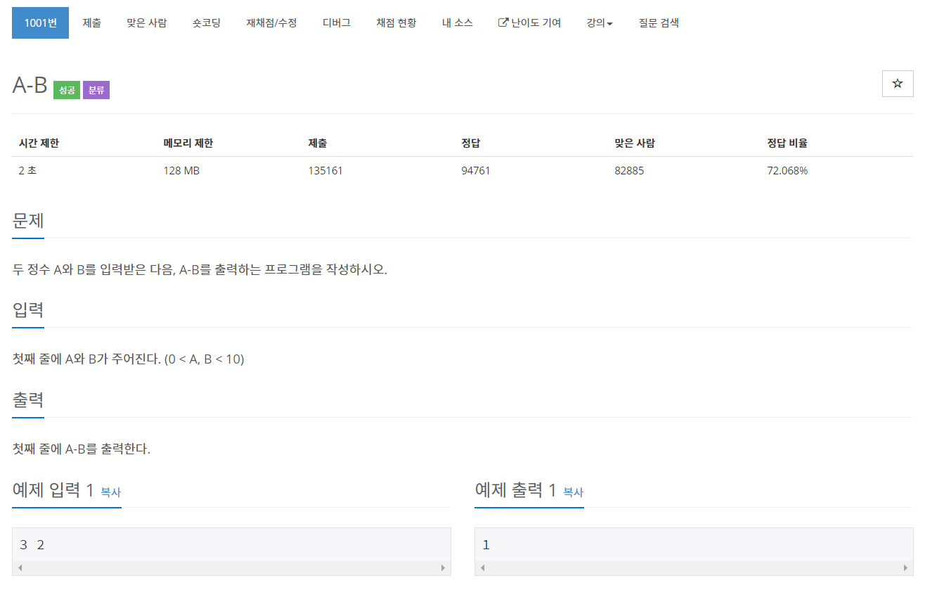
Task: Open the 재채점/수정 tab
Action: 271,23
